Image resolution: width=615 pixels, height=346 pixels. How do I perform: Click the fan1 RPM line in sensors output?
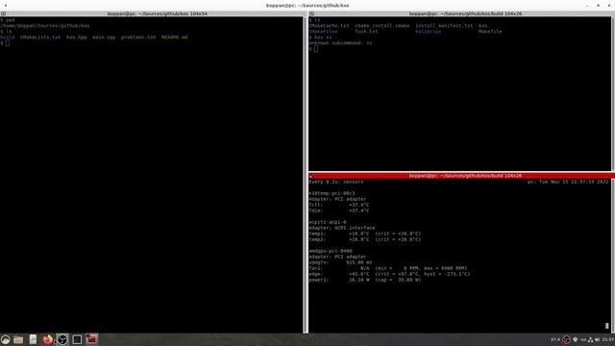(388, 268)
